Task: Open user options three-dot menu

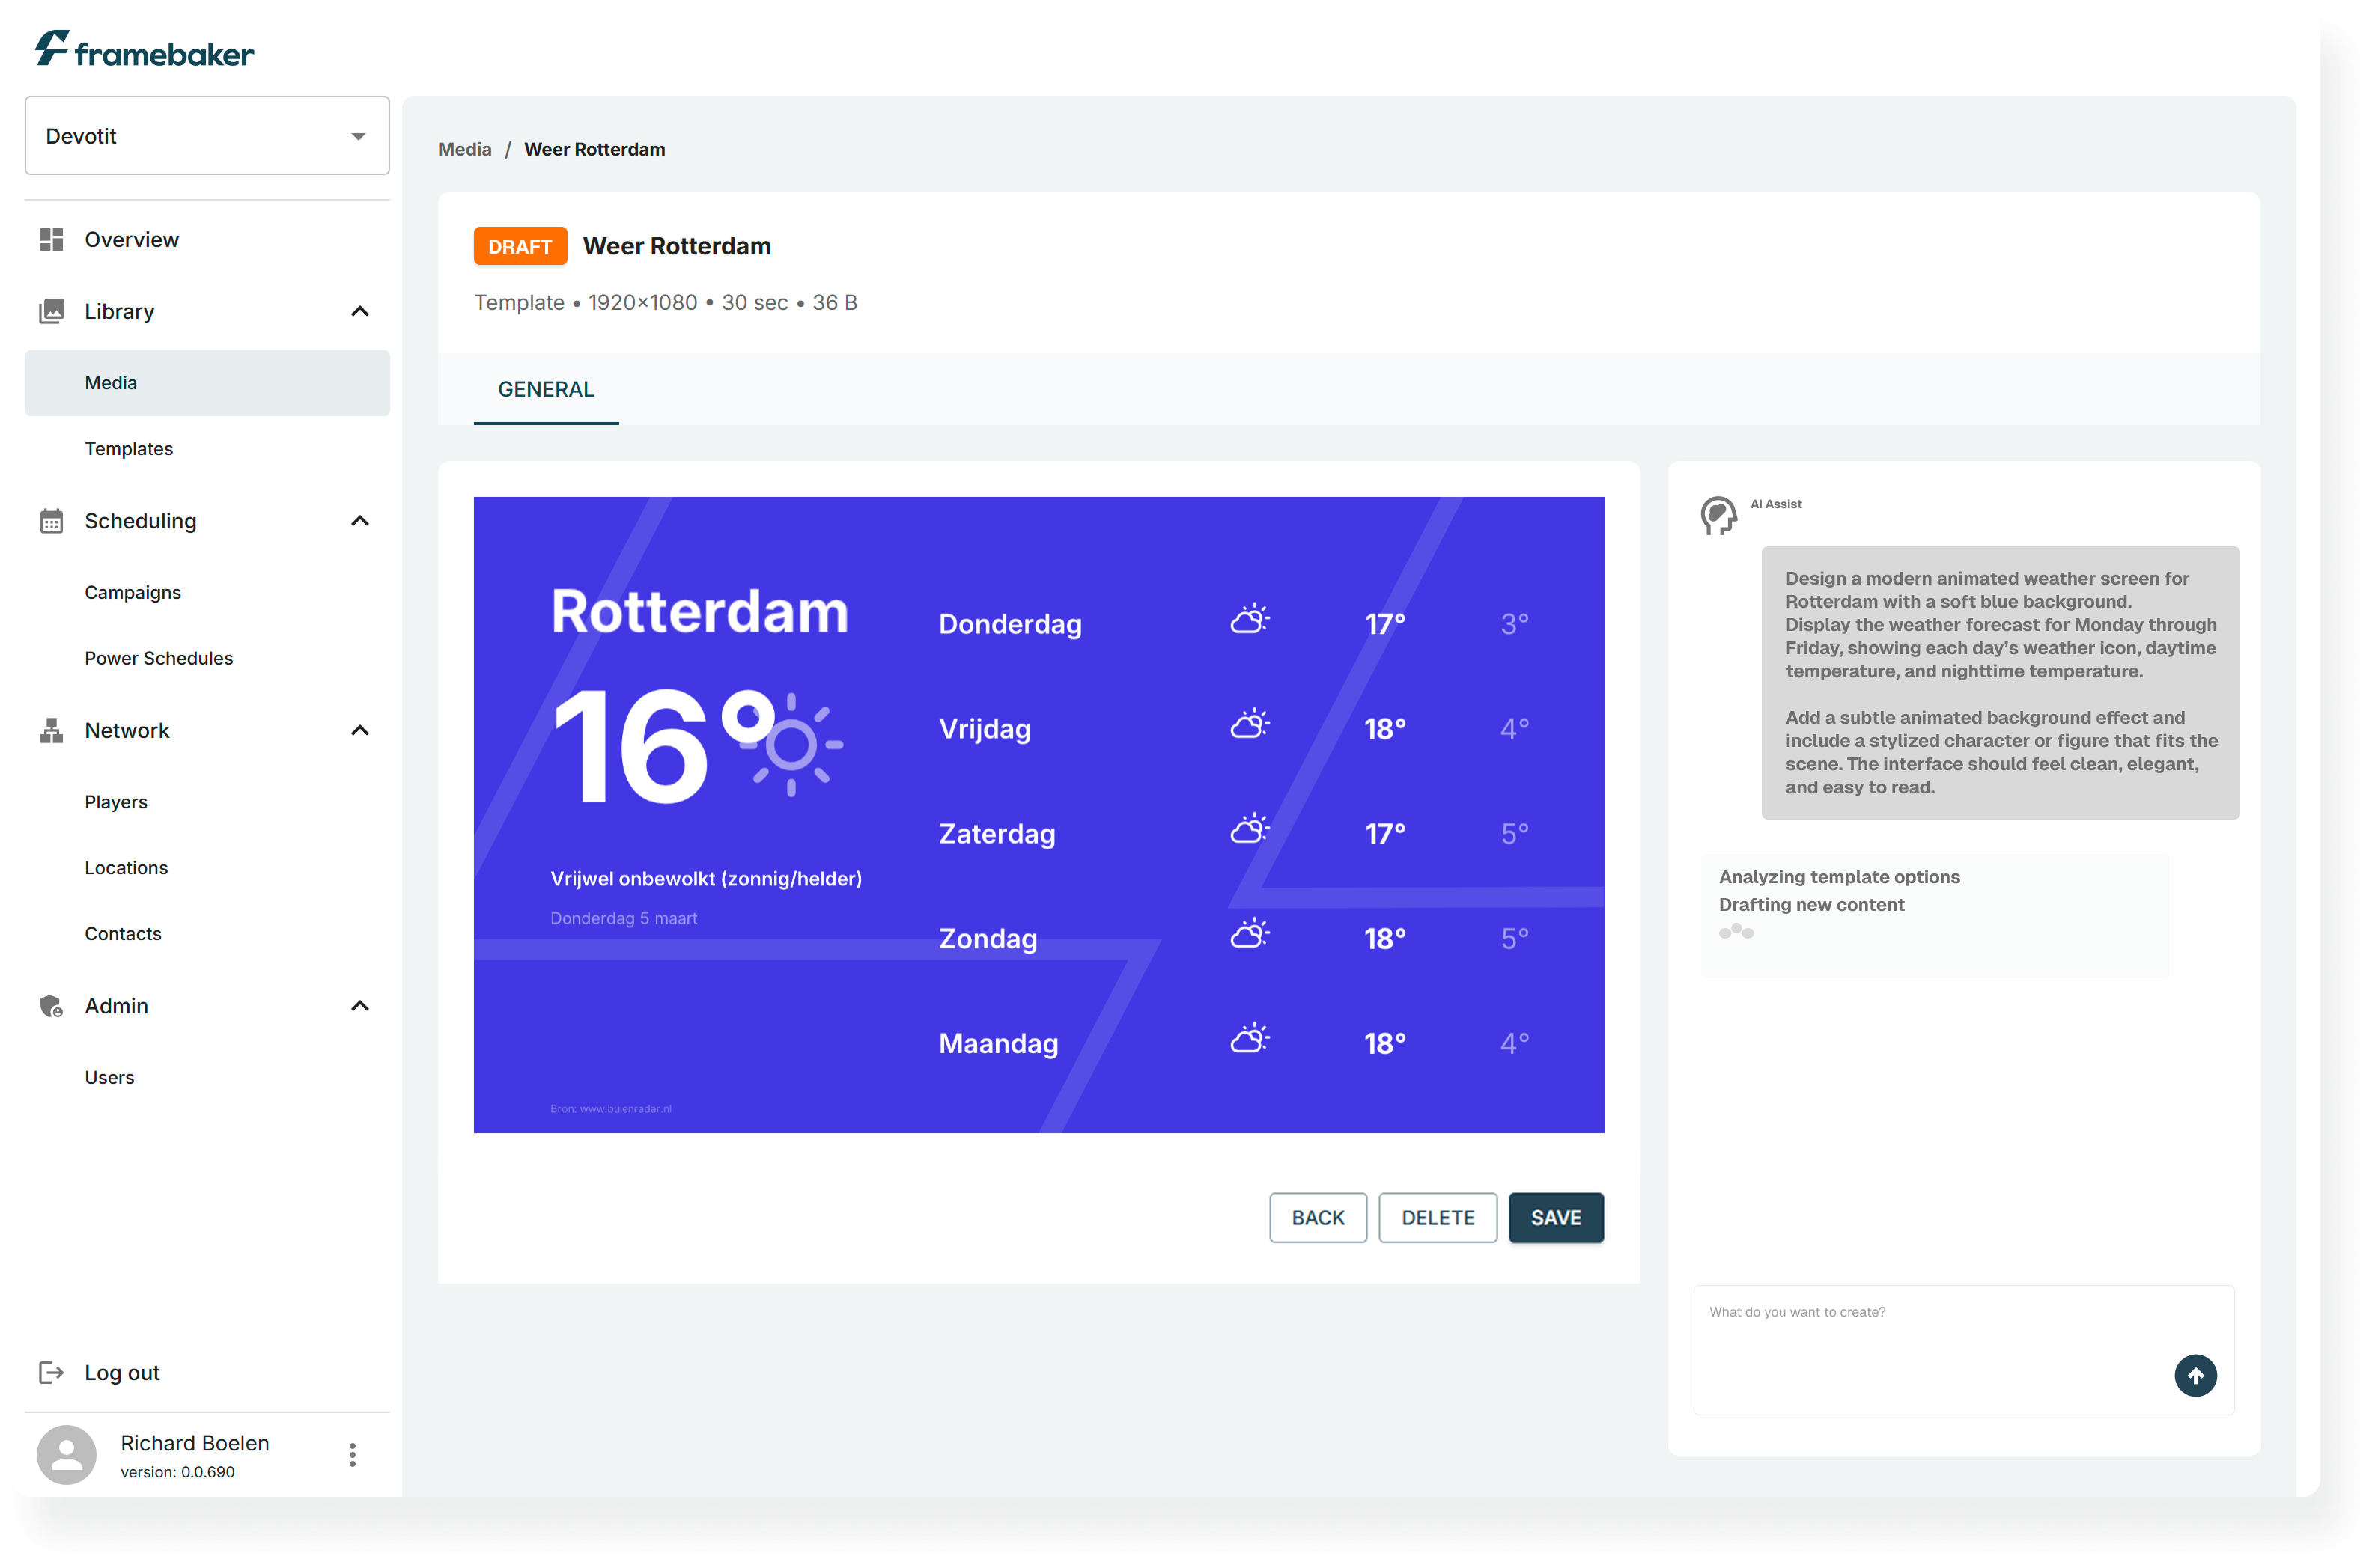Action: pos(352,1455)
